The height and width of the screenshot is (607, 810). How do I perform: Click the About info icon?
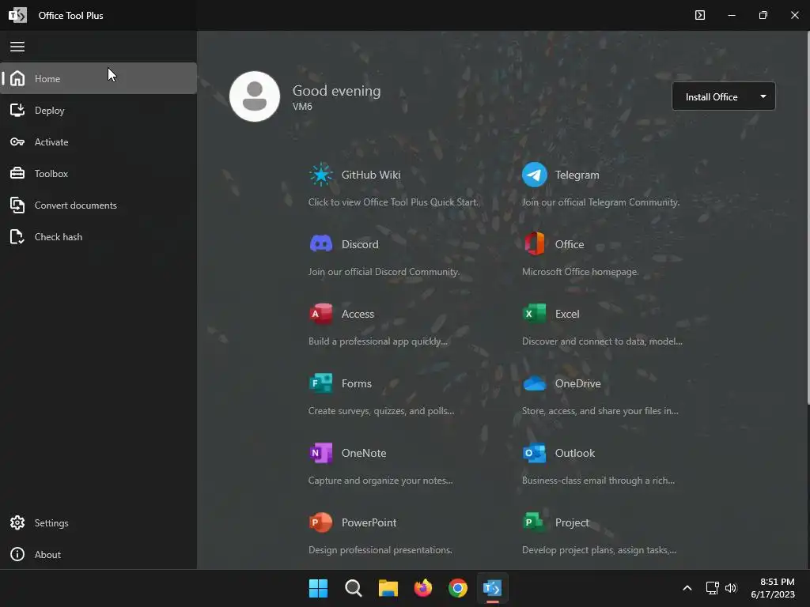(17, 554)
